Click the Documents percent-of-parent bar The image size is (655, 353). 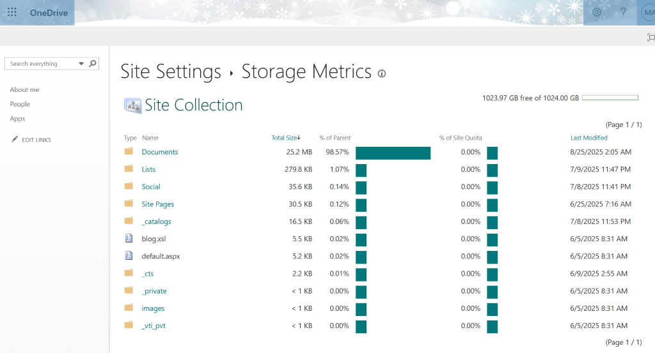393,153
